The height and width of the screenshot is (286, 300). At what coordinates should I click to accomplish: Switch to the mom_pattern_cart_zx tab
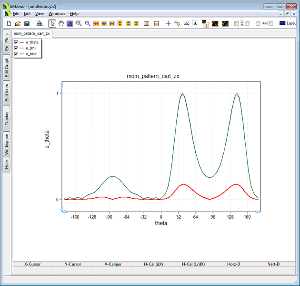coord(32,34)
